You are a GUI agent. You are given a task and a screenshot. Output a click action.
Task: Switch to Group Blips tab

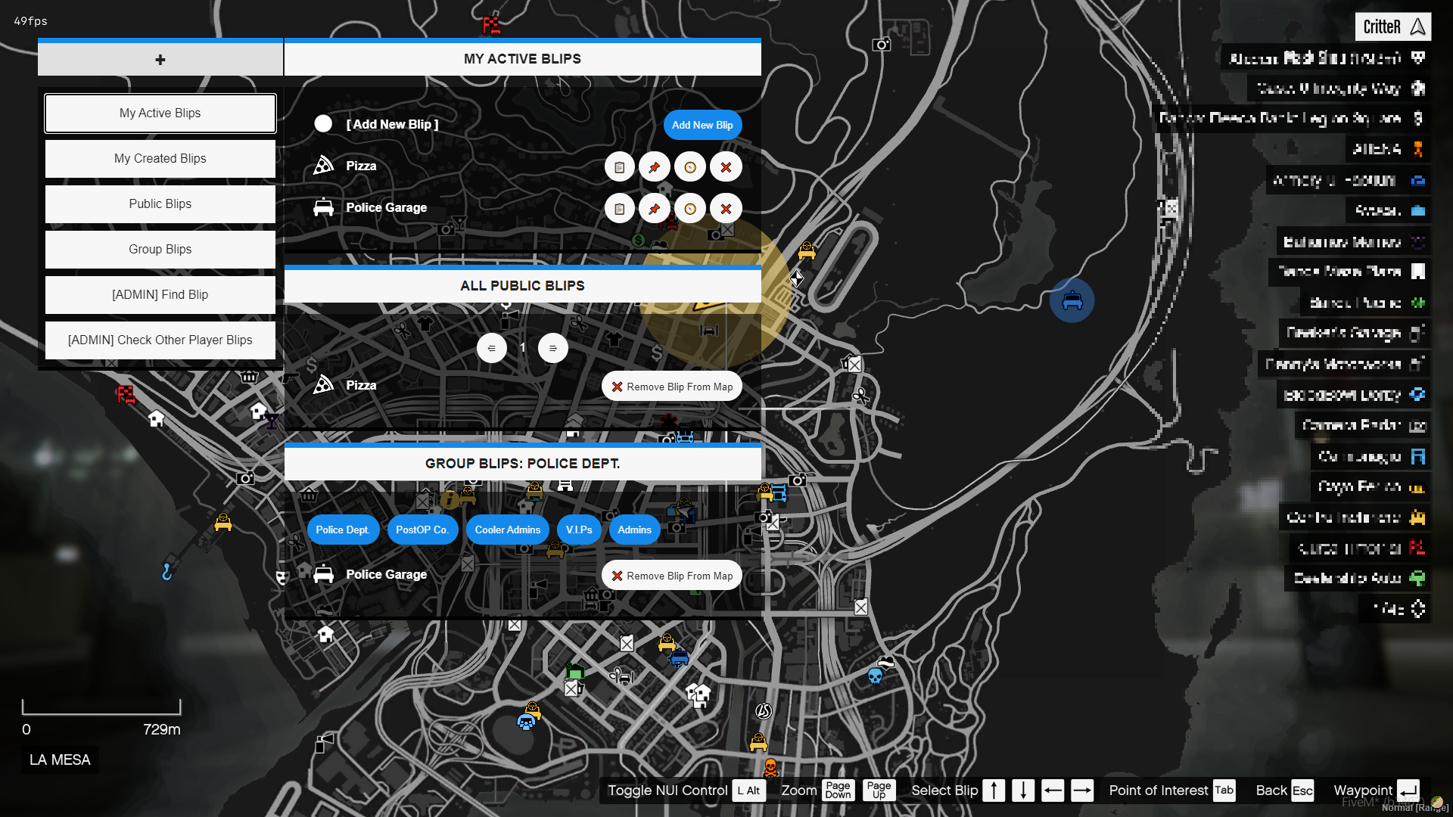[x=160, y=250]
